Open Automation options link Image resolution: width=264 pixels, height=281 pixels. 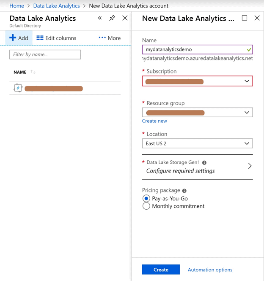(210, 270)
